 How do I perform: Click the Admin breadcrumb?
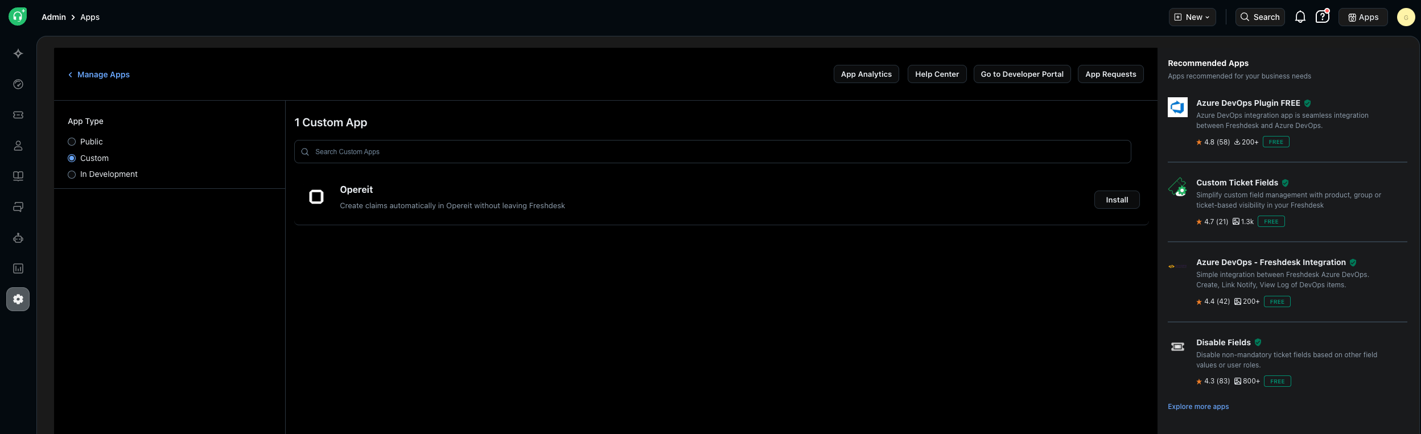click(x=53, y=17)
